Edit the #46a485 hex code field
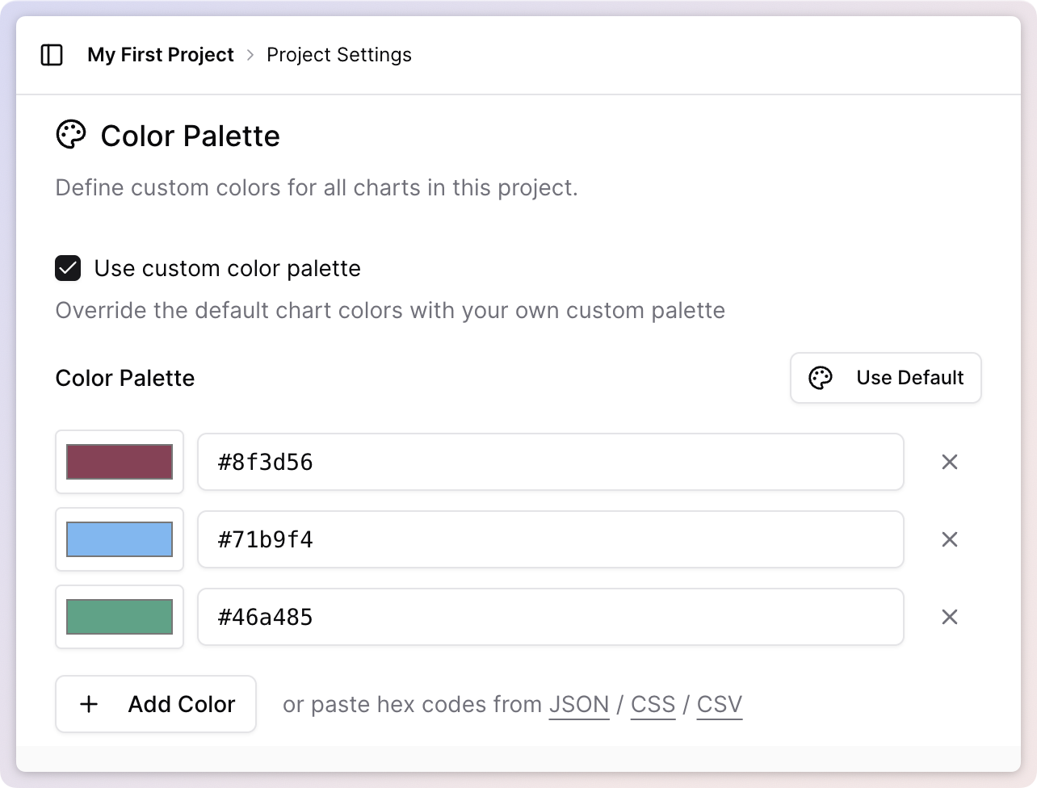Viewport: 1037px width, 788px height. [550, 617]
